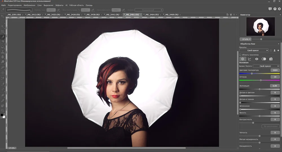Open program settings gear icon at top right
The height and width of the screenshot is (152, 282).
point(279,9)
